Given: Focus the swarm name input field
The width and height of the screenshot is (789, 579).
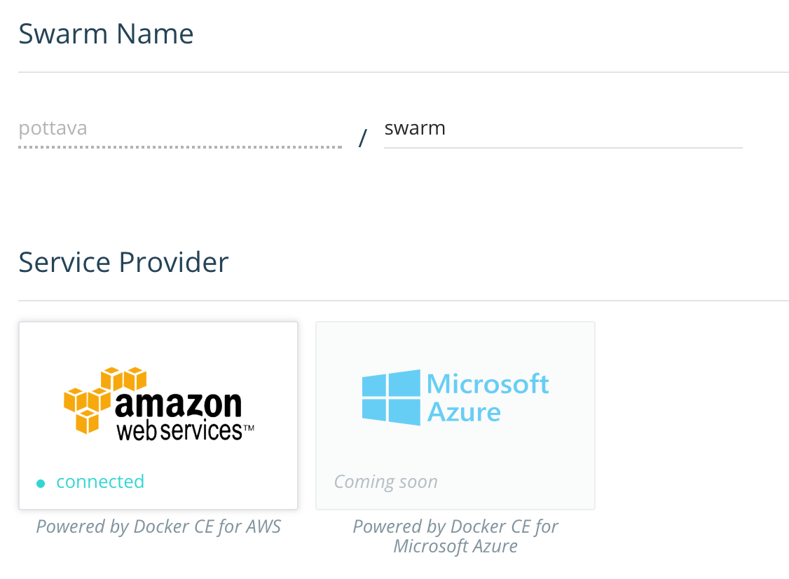Looking at the screenshot, I should click(x=563, y=130).
